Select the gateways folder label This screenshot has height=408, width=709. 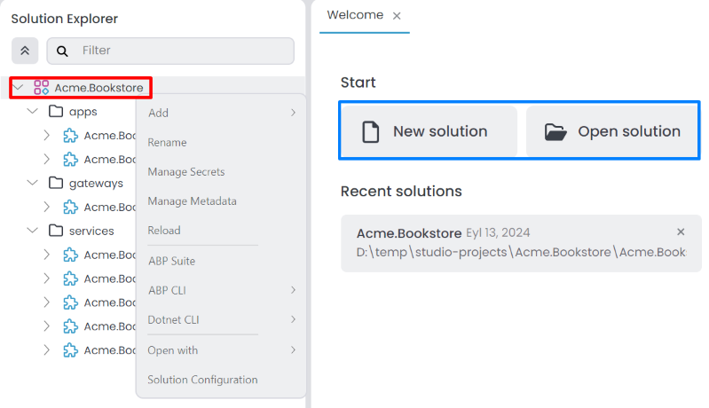[x=96, y=184]
